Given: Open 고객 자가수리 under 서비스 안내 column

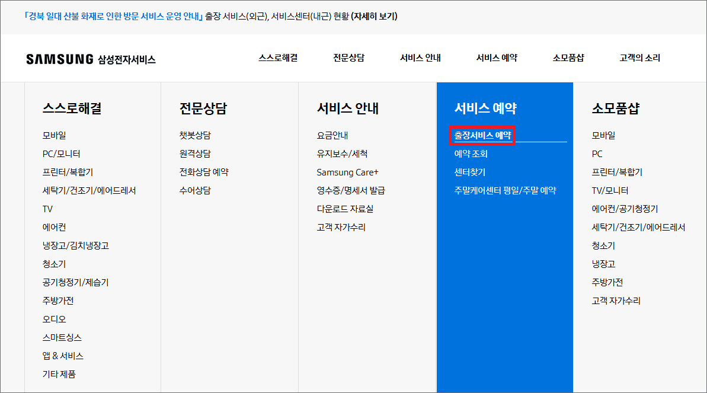Looking at the screenshot, I should click(x=341, y=228).
